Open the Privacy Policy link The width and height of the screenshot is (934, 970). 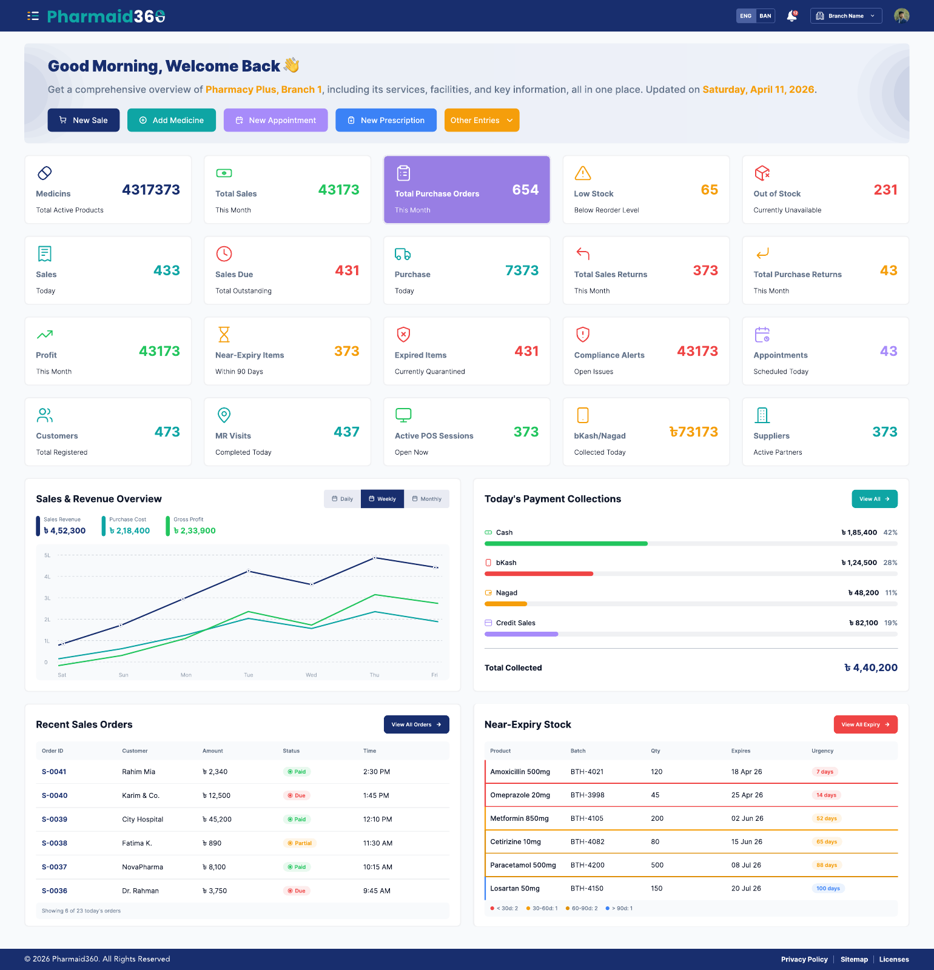click(804, 959)
